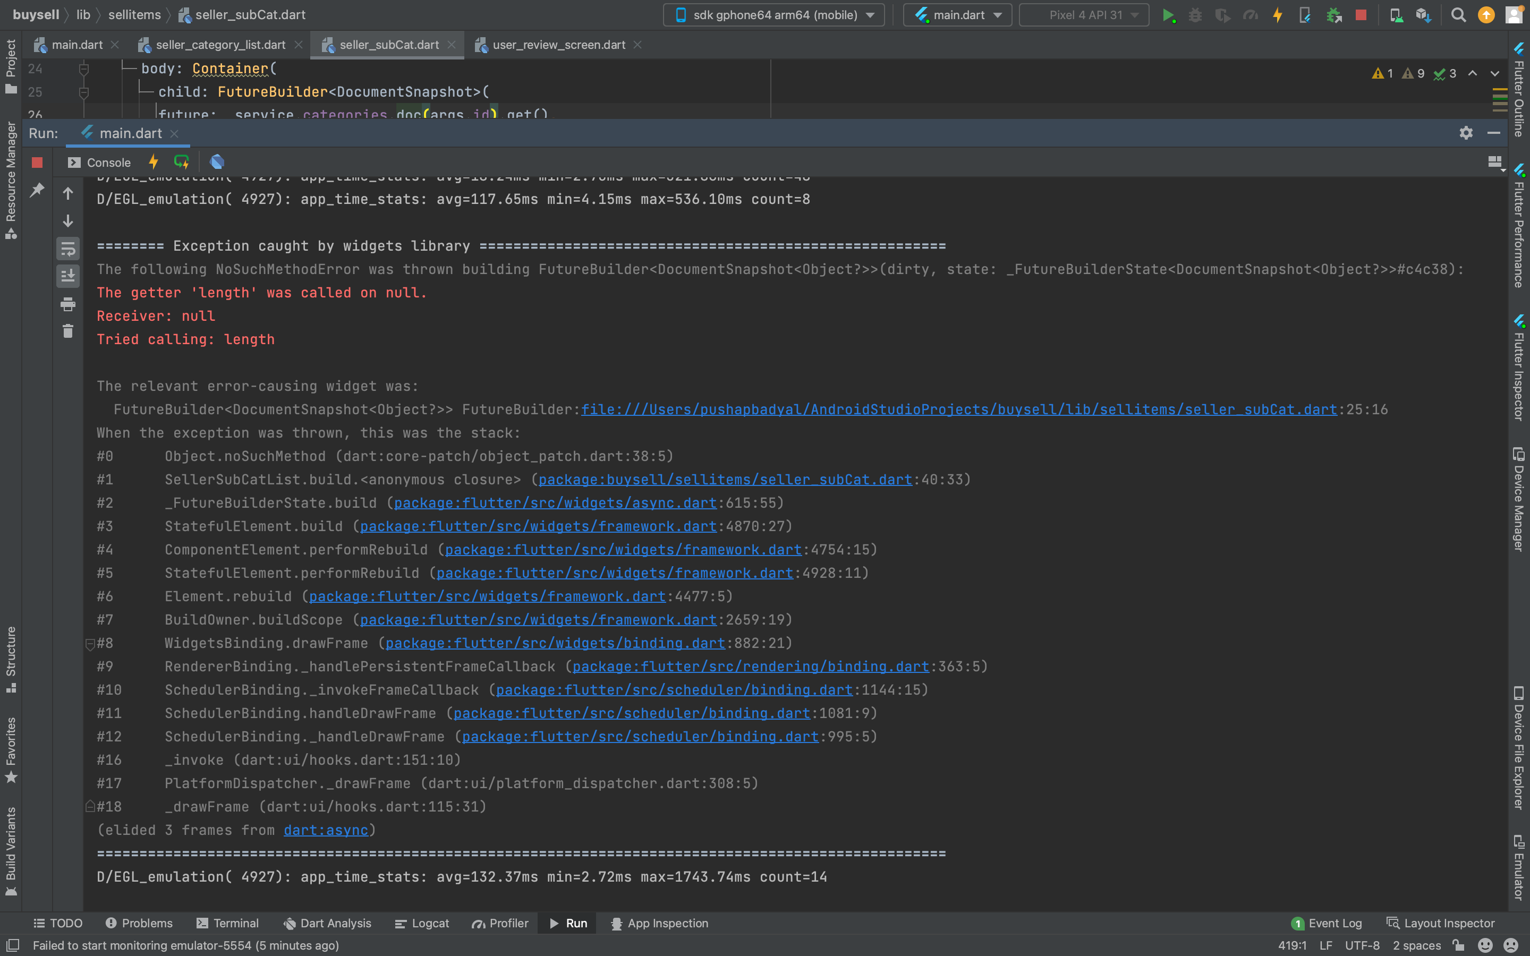Open Run panel settings gear
This screenshot has width=1530, height=956.
1466,133
